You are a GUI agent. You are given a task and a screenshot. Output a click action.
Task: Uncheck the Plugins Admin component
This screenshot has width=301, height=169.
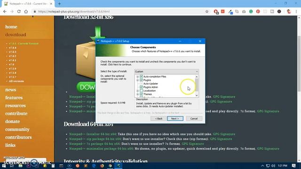coord(141,87)
